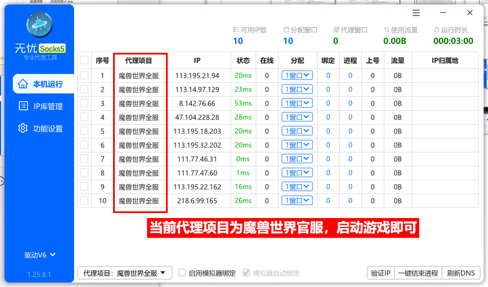Click the IP归属地 column header
The height and width of the screenshot is (287, 488).
445,61
